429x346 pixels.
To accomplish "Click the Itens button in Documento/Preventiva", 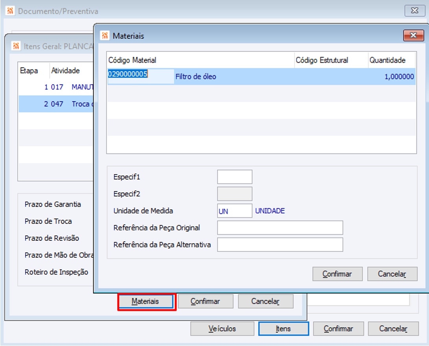I will (284, 328).
